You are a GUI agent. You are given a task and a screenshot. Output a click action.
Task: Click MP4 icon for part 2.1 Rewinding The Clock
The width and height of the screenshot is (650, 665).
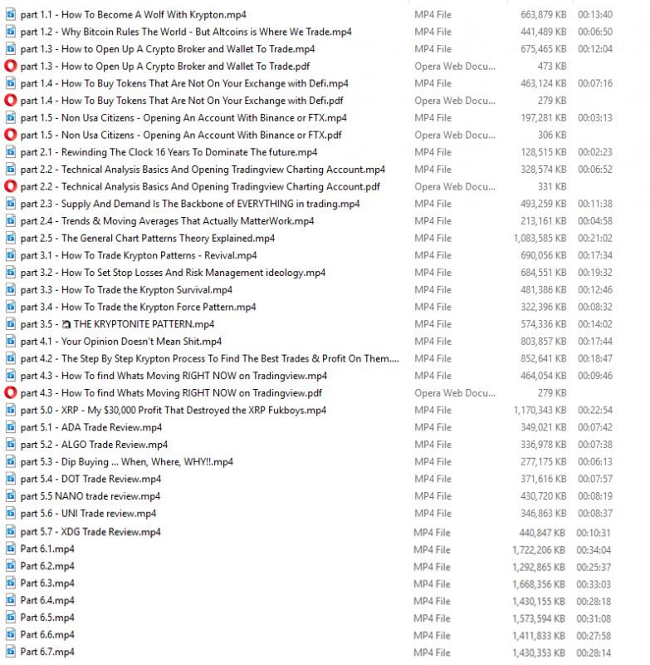(x=11, y=152)
